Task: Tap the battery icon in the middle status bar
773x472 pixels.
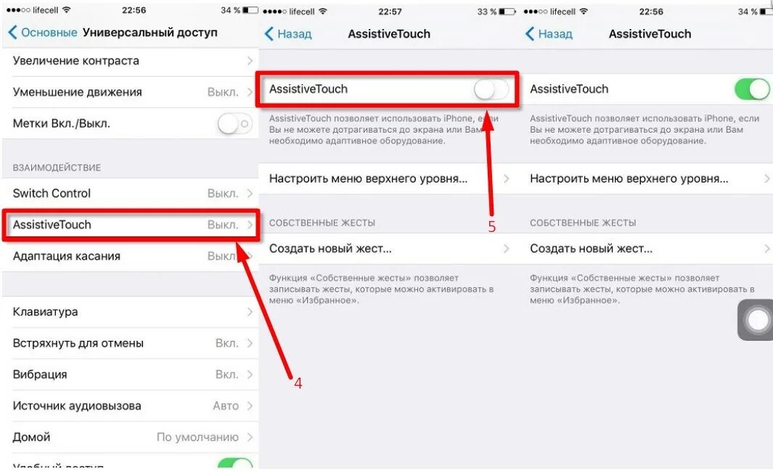Action: point(507,11)
